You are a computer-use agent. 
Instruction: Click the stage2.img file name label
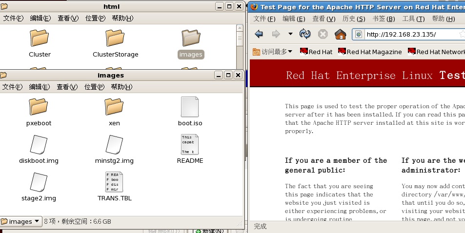(39, 198)
